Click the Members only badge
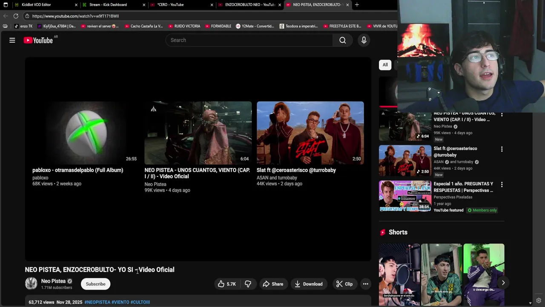The height and width of the screenshot is (307, 545). [482, 210]
